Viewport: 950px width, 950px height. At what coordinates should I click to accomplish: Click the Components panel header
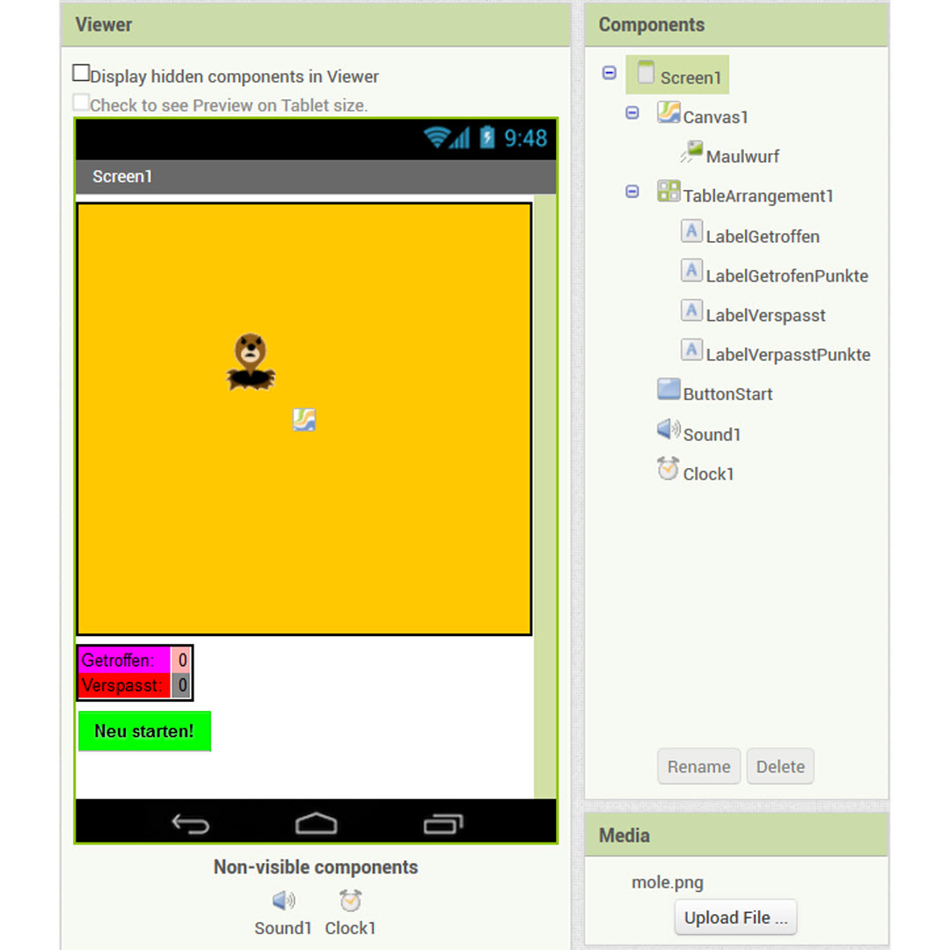pos(737,25)
